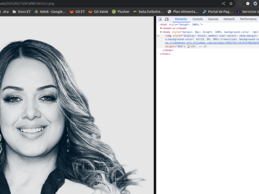259x194 pixels.
Task: Open the Sources tab
Action: [x=213, y=19]
